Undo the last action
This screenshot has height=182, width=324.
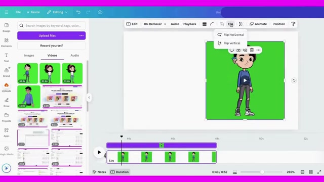(78, 12)
